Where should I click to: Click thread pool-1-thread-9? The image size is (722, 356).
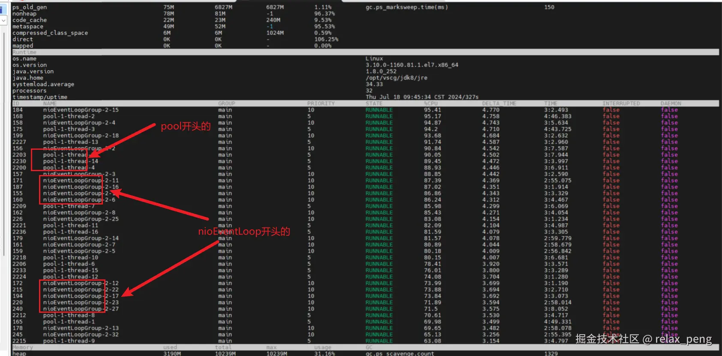69,341
